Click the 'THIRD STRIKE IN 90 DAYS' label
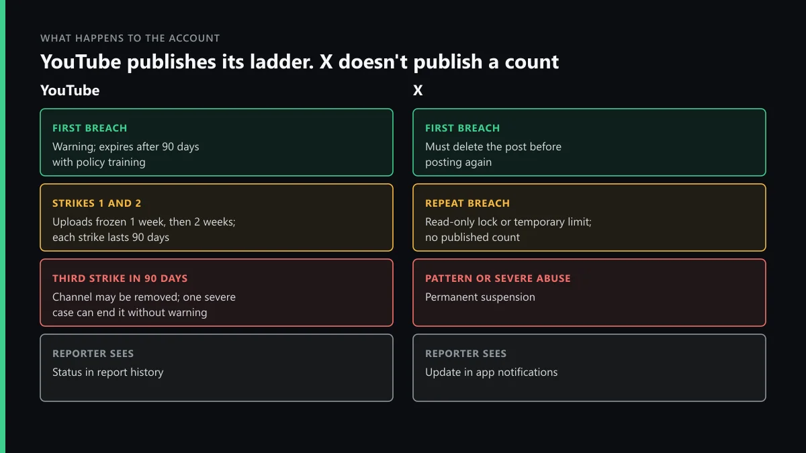806x453 pixels. coord(120,279)
